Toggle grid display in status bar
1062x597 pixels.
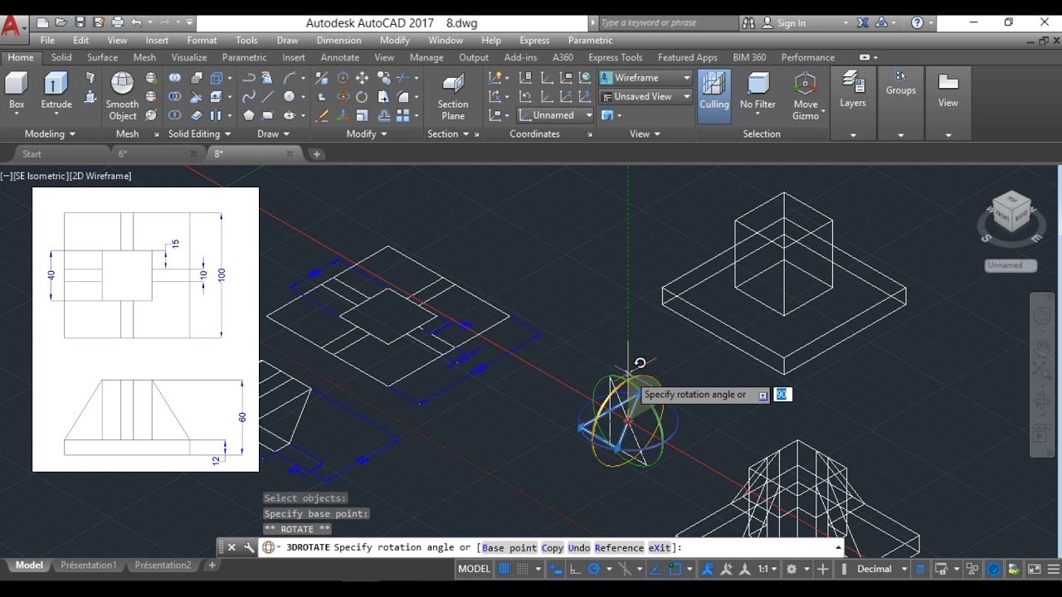503,569
